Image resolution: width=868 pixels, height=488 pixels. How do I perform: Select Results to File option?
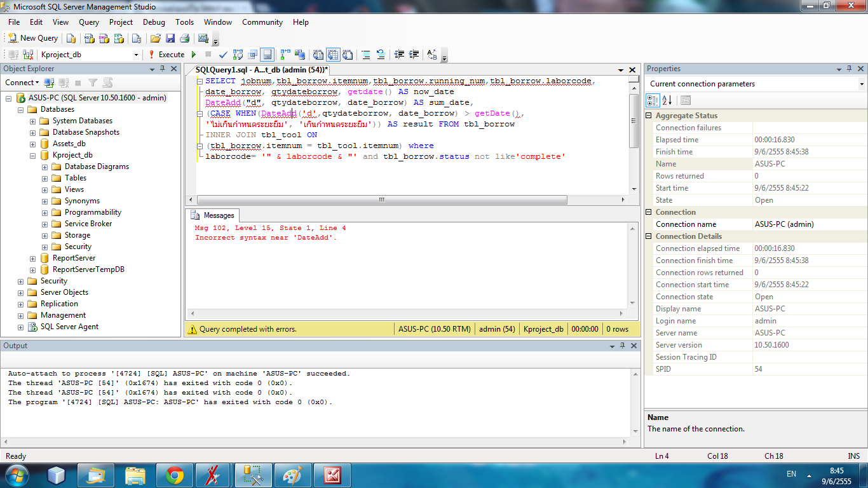[x=348, y=55]
